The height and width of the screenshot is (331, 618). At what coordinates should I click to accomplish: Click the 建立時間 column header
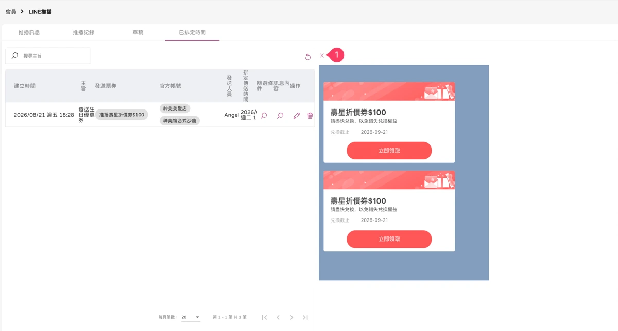tap(25, 86)
